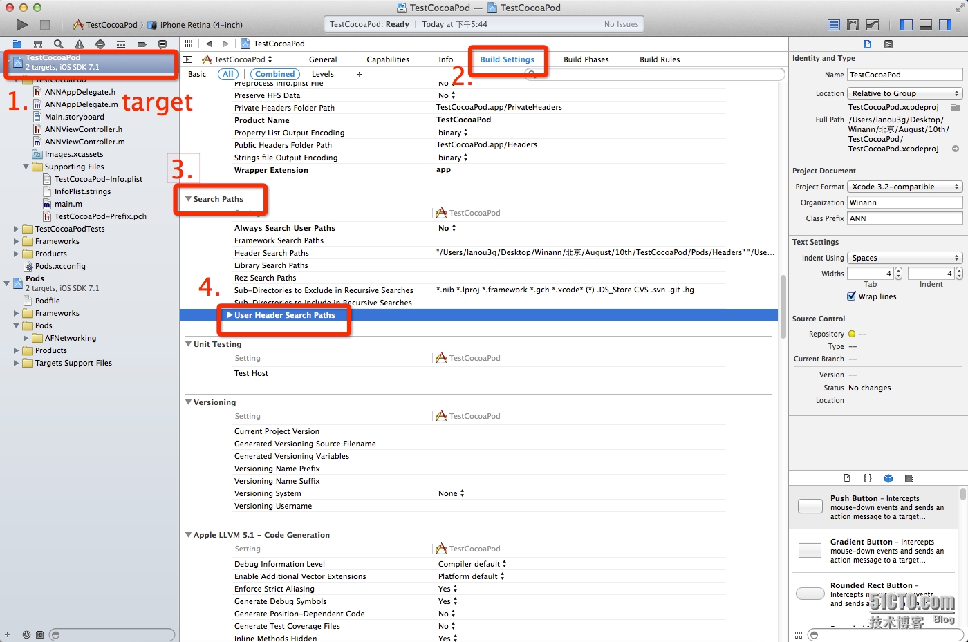This screenshot has height=642, width=968.
Task: Show the Version editor
Action: (873, 25)
